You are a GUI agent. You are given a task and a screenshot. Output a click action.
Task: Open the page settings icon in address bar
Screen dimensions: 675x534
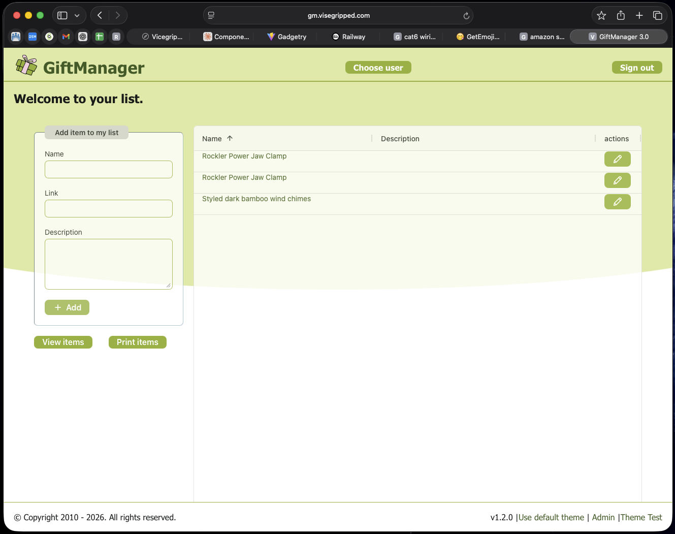click(211, 15)
